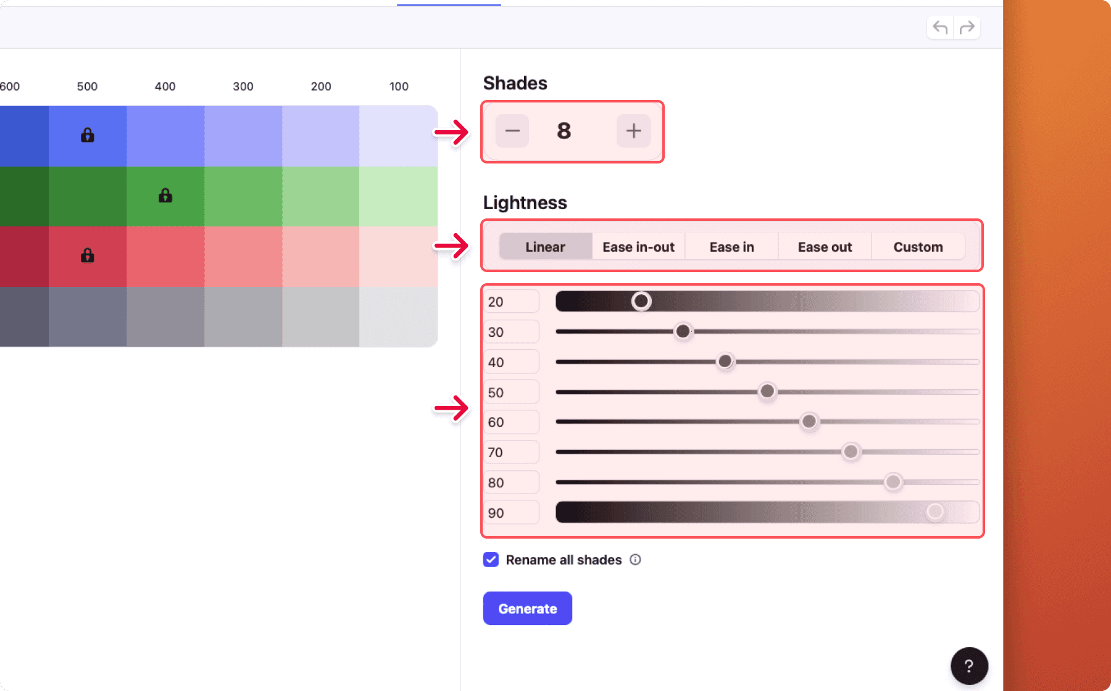Select the Ease out lightness option
The image size is (1111, 691).
click(x=825, y=247)
